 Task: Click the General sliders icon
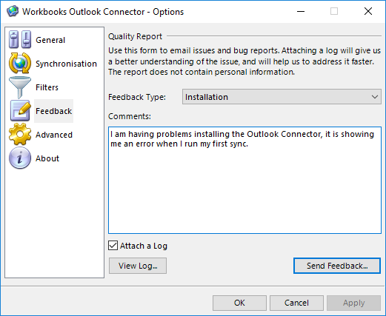point(20,39)
